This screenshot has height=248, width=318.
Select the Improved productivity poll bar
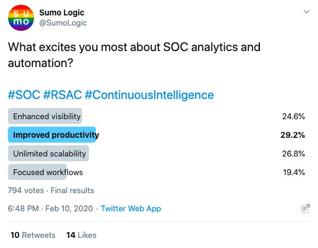pyautogui.click(x=52, y=135)
